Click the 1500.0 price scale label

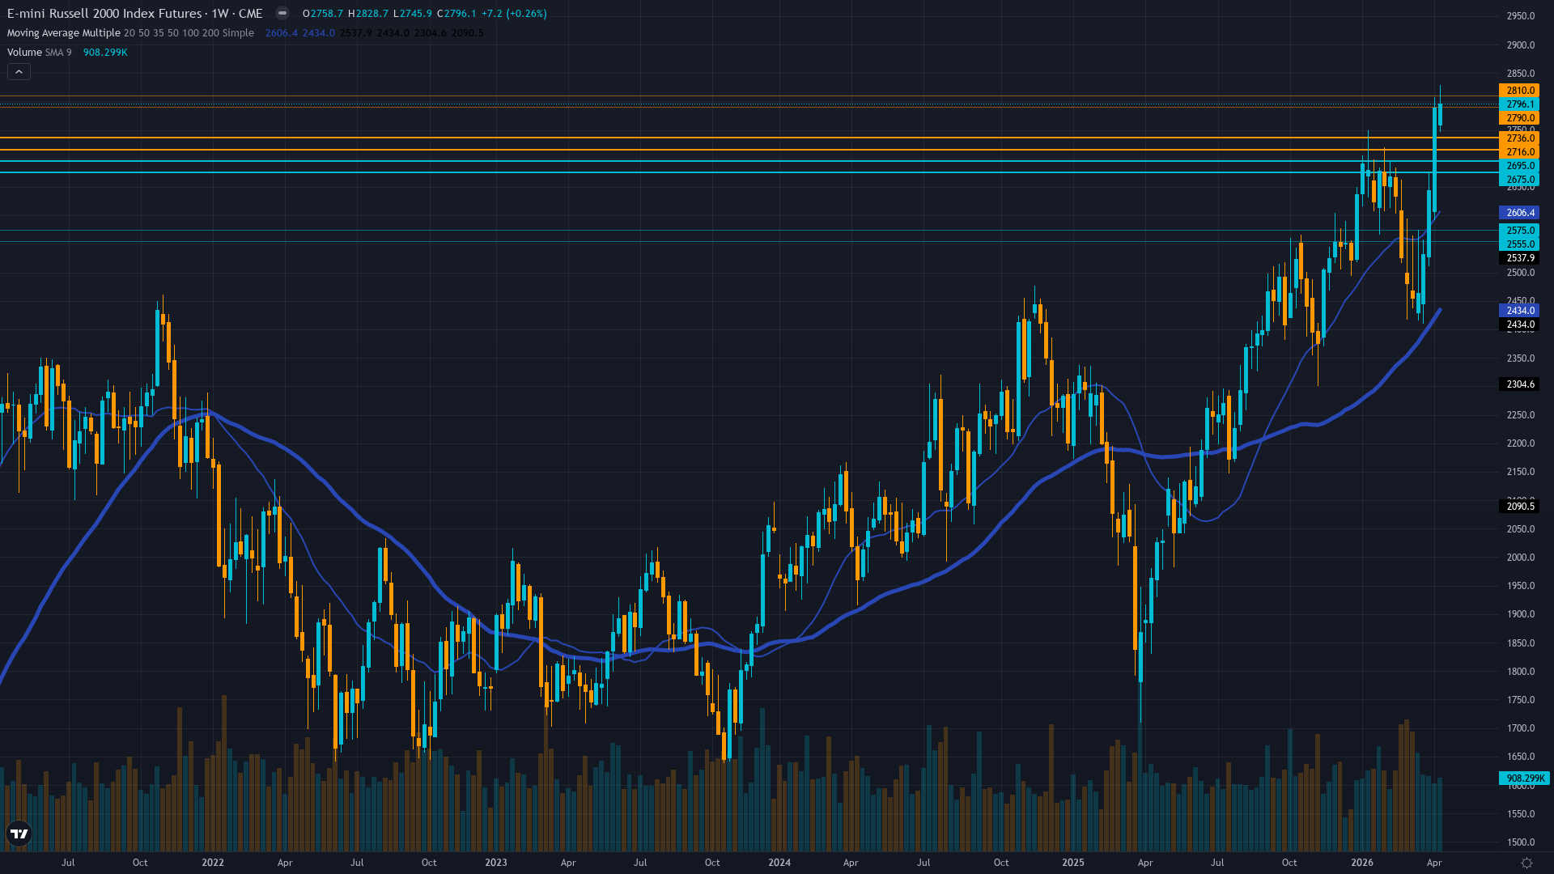click(1521, 842)
